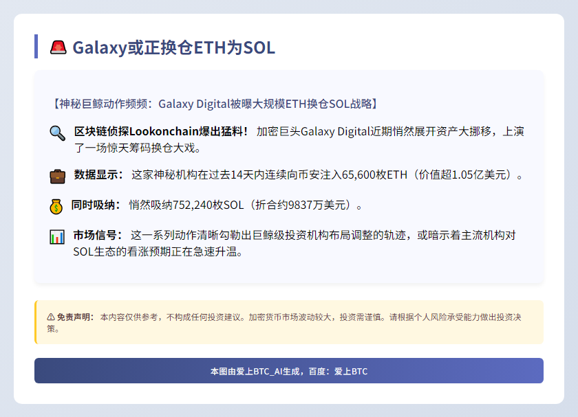Click the text 了一场惊天筹码换仓大戏
Viewport: 578px width, 417px height.
138,148
